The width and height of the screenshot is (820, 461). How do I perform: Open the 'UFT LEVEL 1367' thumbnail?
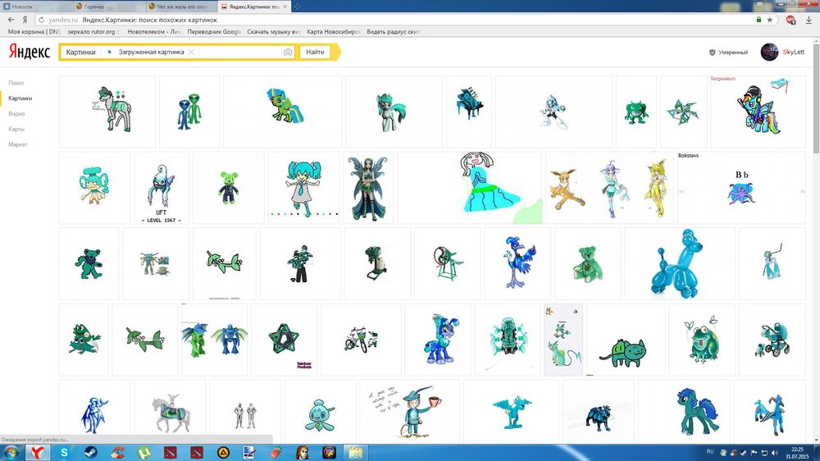click(x=161, y=188)
